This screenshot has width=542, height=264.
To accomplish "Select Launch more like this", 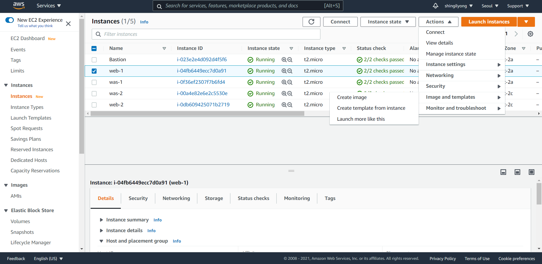I will 374,119.
